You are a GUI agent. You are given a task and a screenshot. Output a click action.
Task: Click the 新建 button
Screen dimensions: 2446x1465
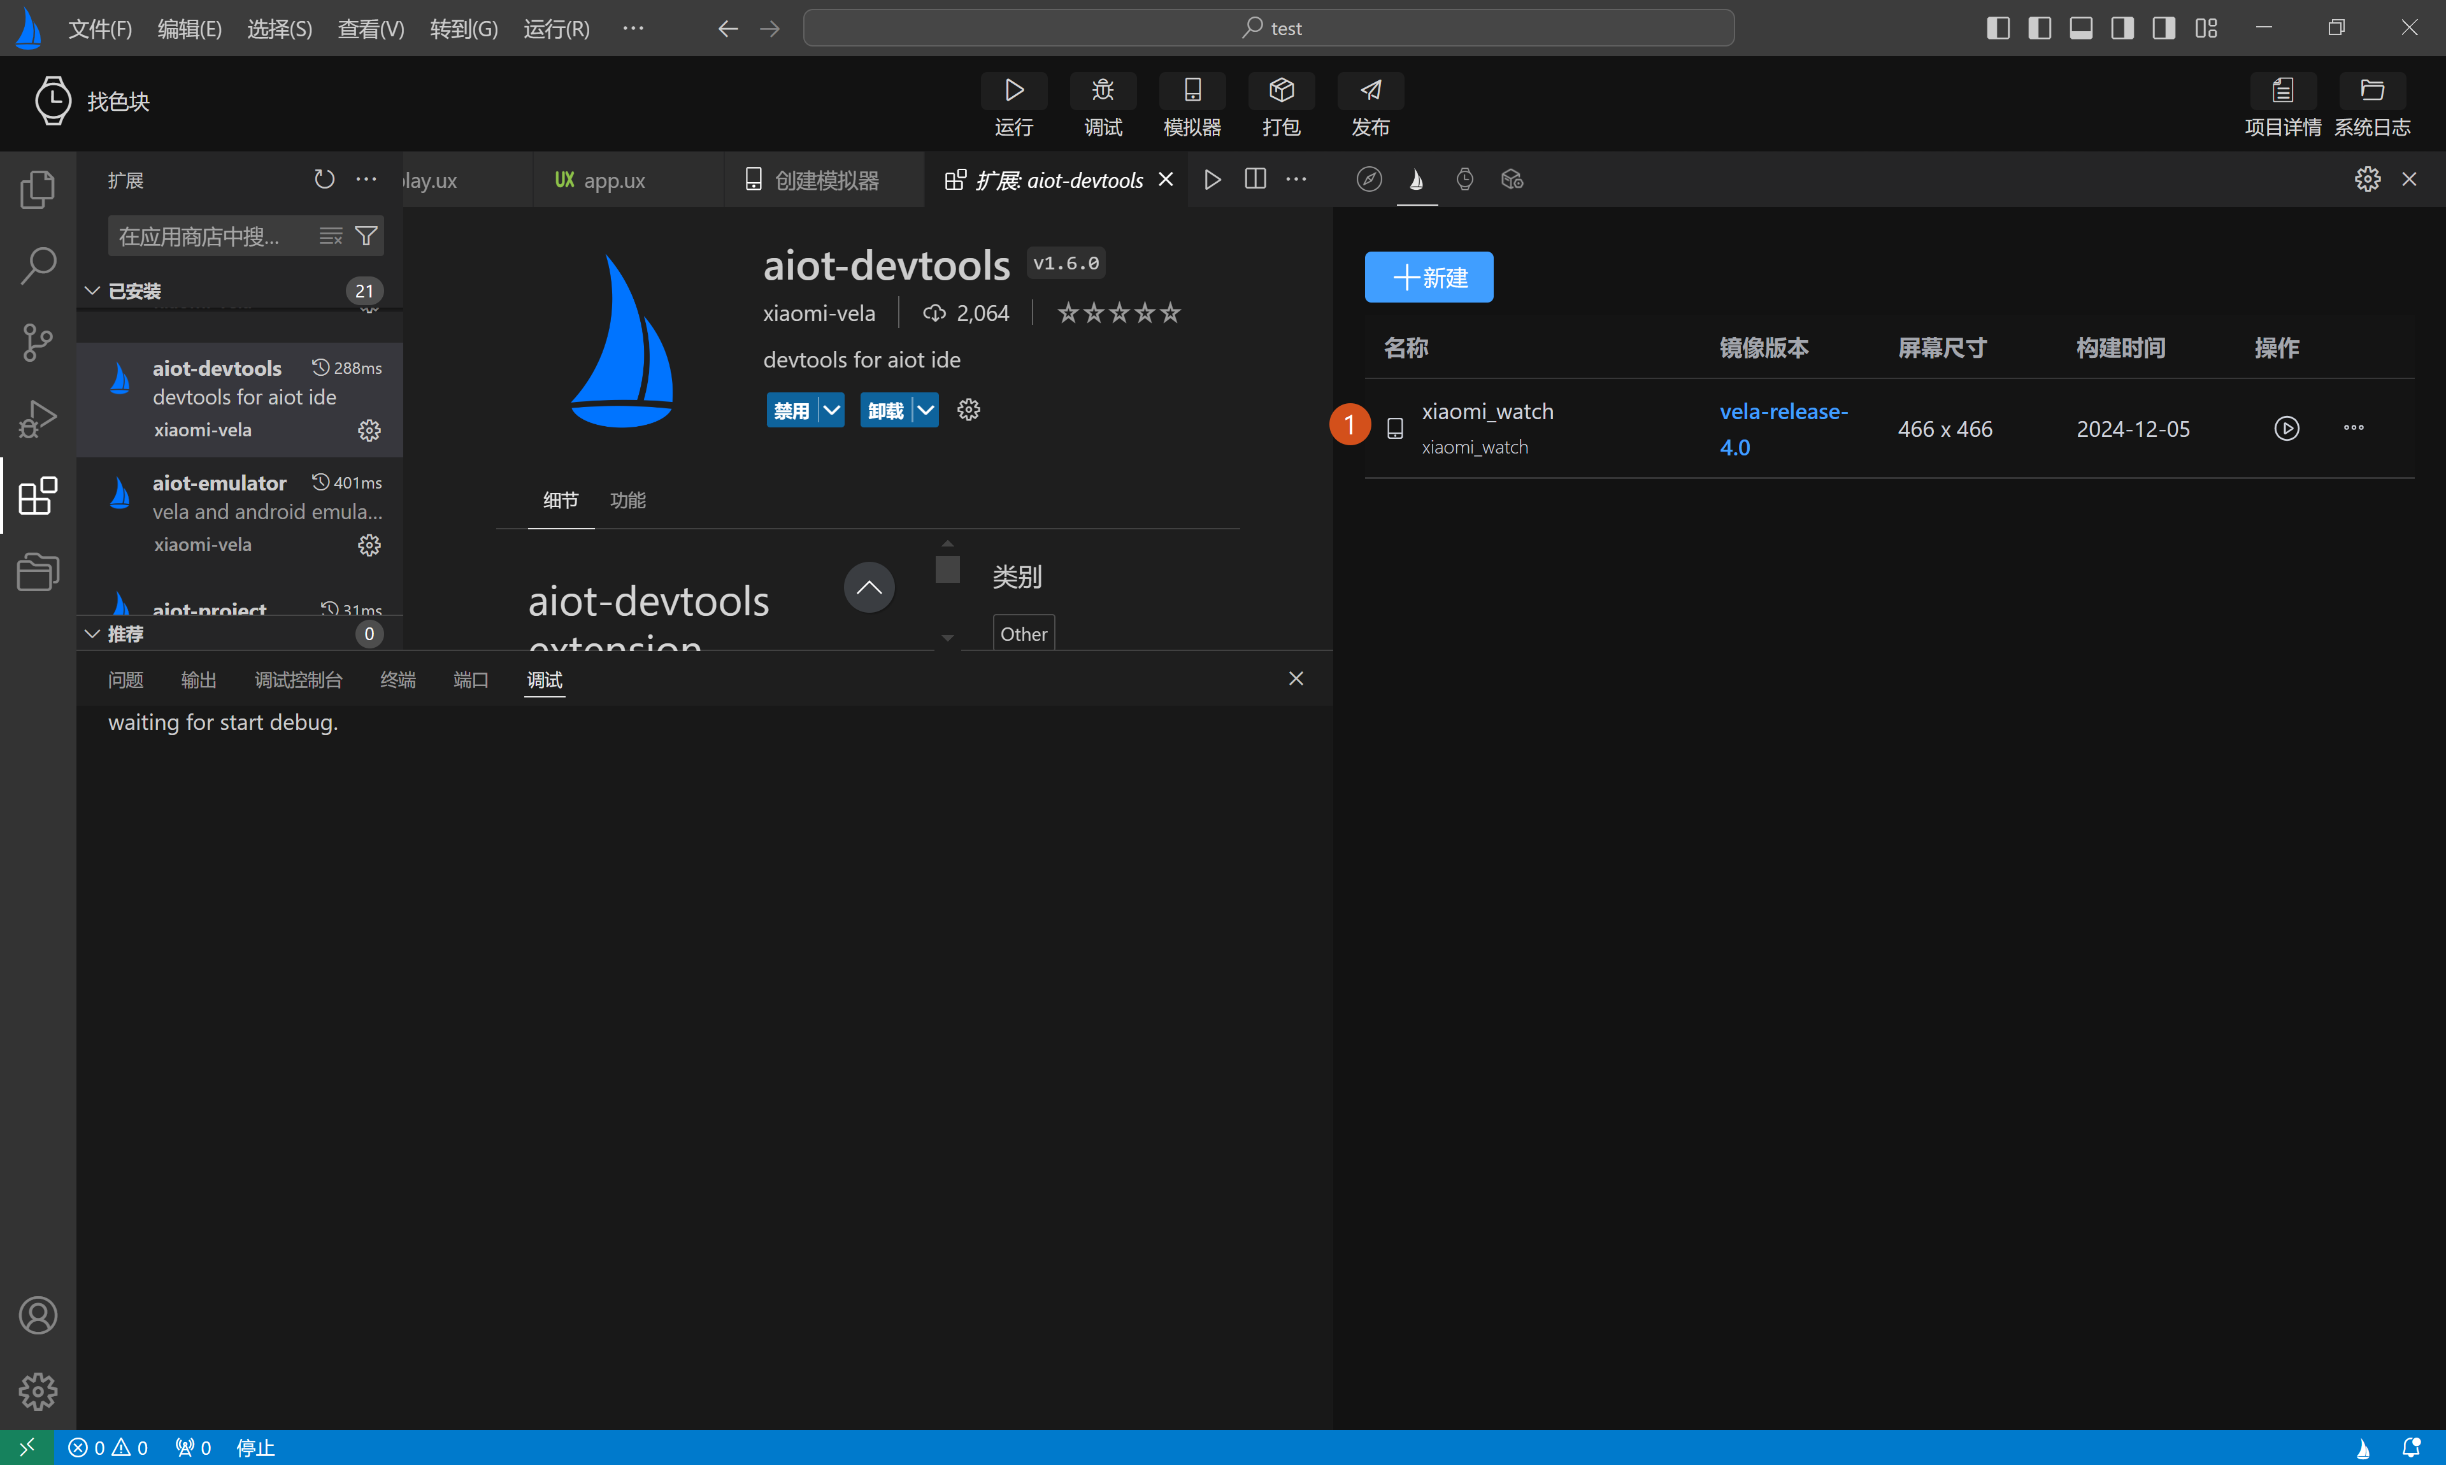[1428, 278]
